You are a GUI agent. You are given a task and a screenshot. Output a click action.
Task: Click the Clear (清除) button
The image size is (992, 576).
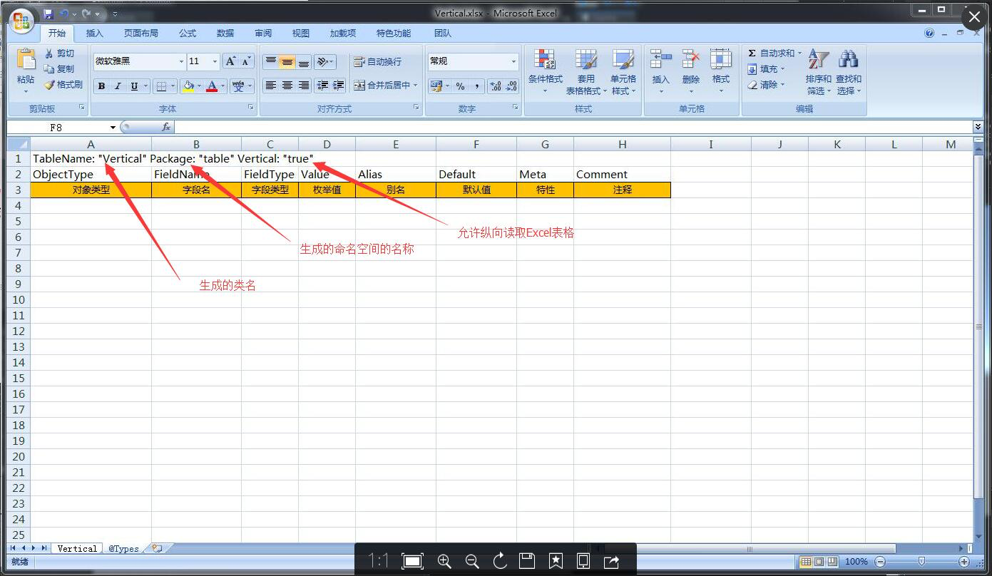[x=766, y=85]
